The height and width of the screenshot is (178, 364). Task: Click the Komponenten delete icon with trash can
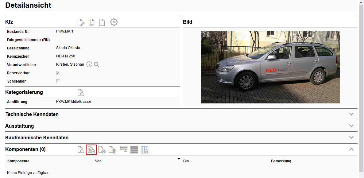click(112, 150)
